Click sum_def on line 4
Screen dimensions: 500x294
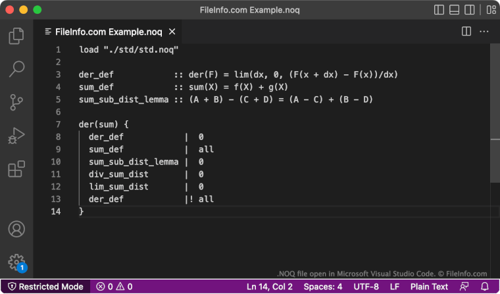click(x=96, y=87)
